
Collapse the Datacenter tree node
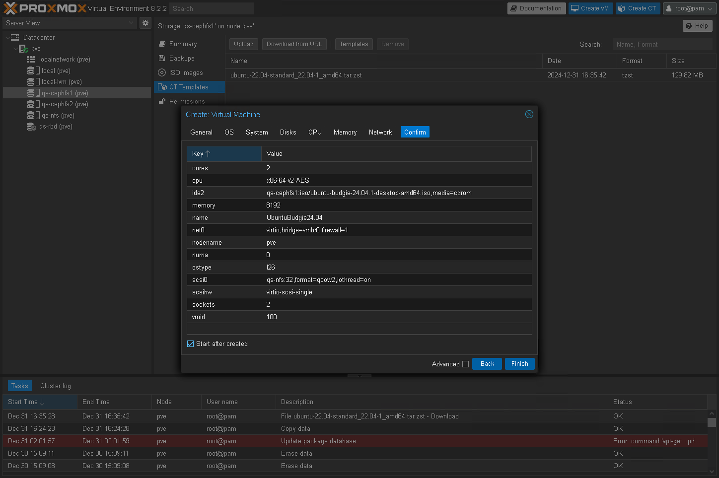click(7, 38)
